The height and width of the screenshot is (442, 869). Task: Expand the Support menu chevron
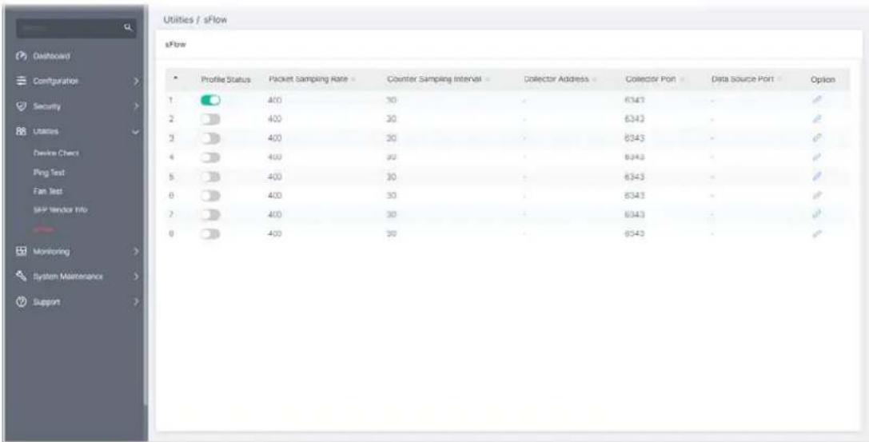[x=135, y=302]
